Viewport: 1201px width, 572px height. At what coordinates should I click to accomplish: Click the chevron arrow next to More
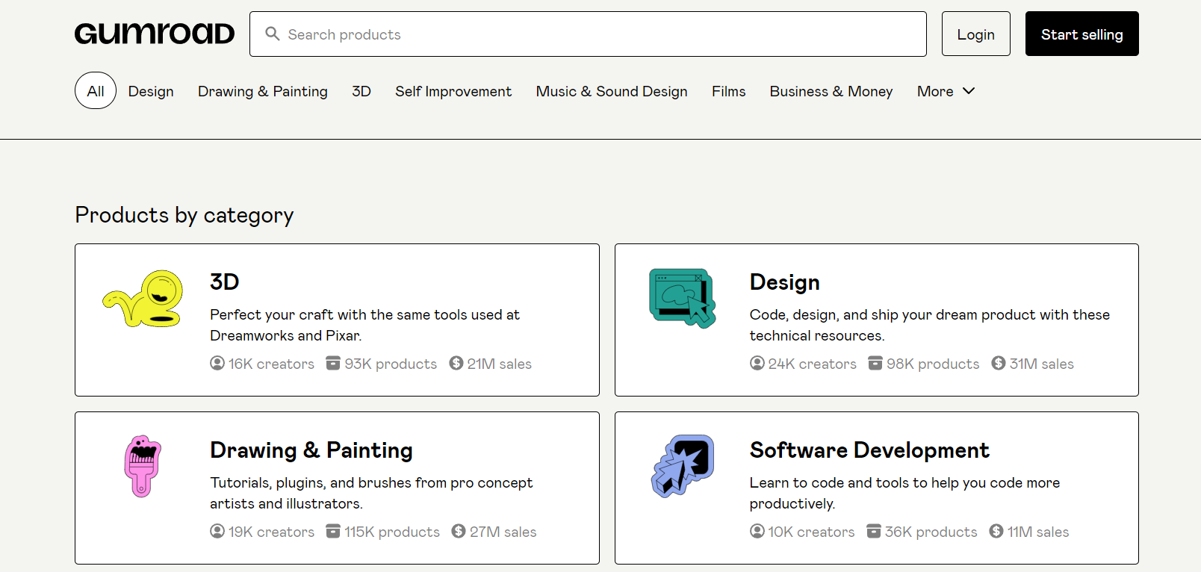point(969,91)
